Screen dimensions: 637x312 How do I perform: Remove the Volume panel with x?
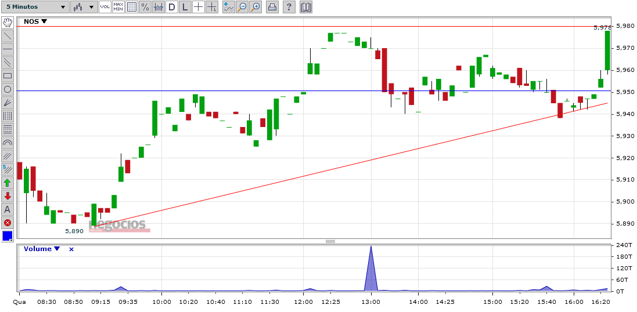[x=71, y=249]
